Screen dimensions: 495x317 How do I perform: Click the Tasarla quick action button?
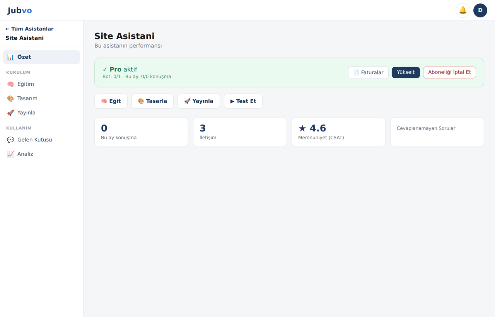[152, 101]
